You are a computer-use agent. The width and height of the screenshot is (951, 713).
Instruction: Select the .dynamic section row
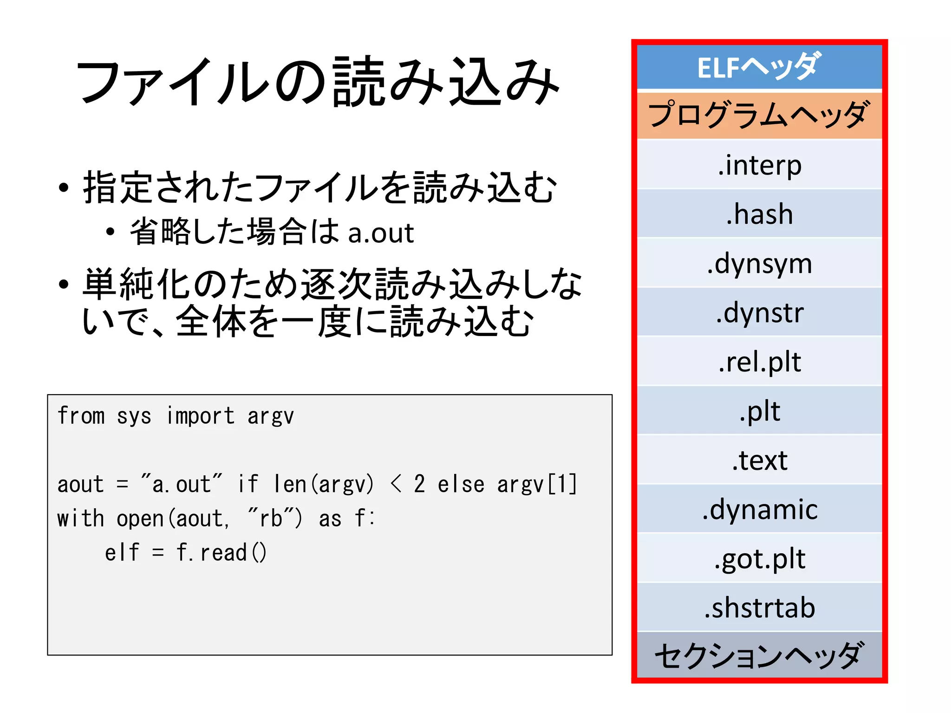(x=759, y=509)
